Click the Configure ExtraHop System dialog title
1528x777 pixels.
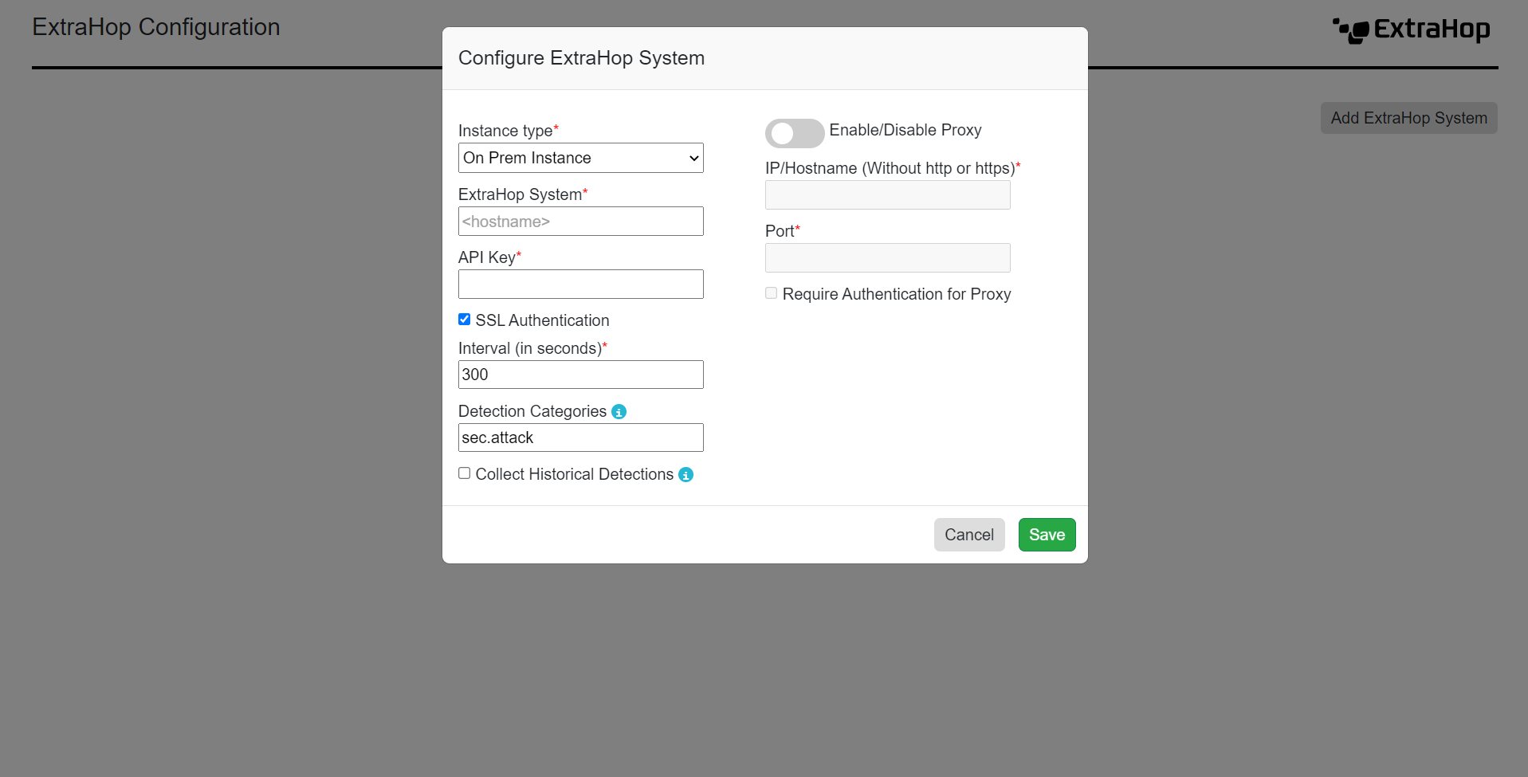click(581, 57)
